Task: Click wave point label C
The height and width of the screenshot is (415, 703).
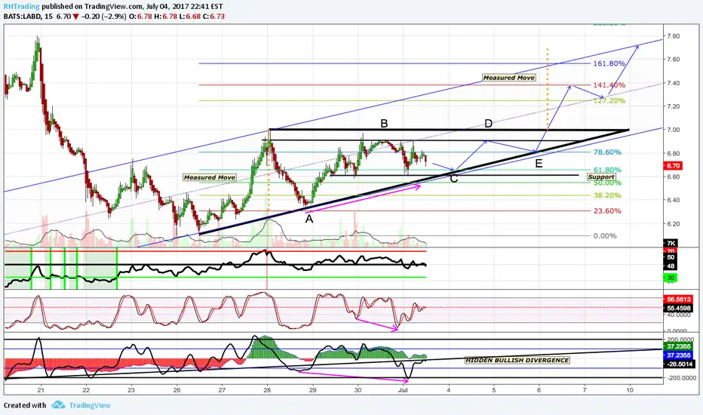Action: 454,179
